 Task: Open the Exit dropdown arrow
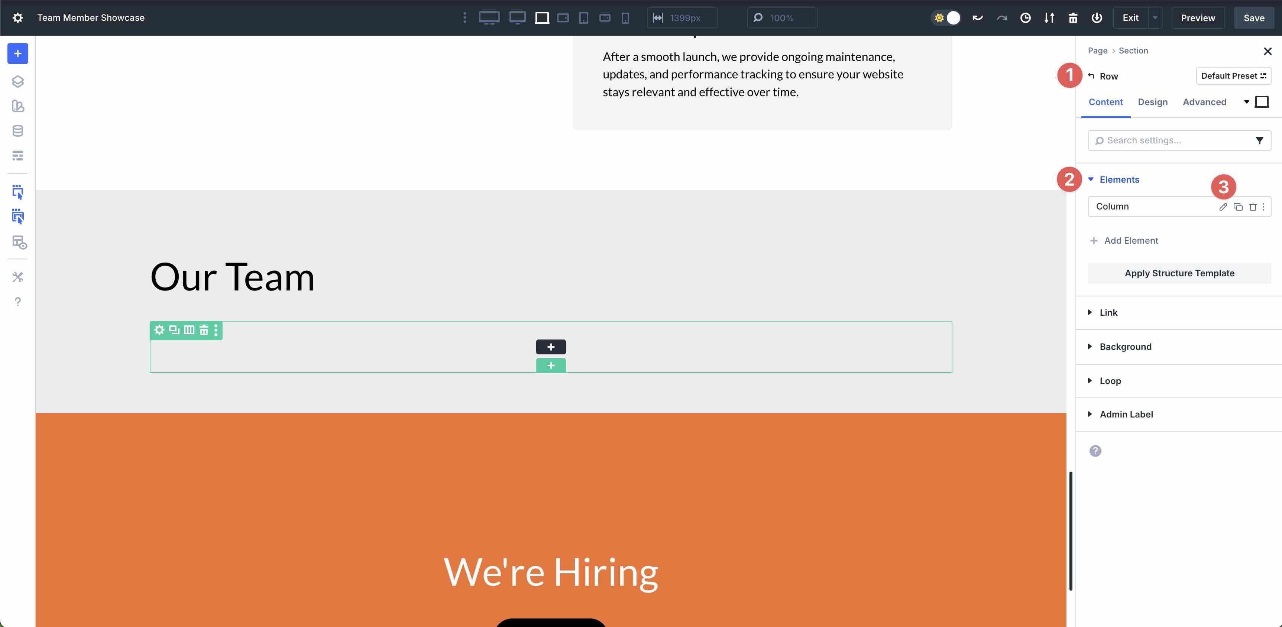(1155, 17)
